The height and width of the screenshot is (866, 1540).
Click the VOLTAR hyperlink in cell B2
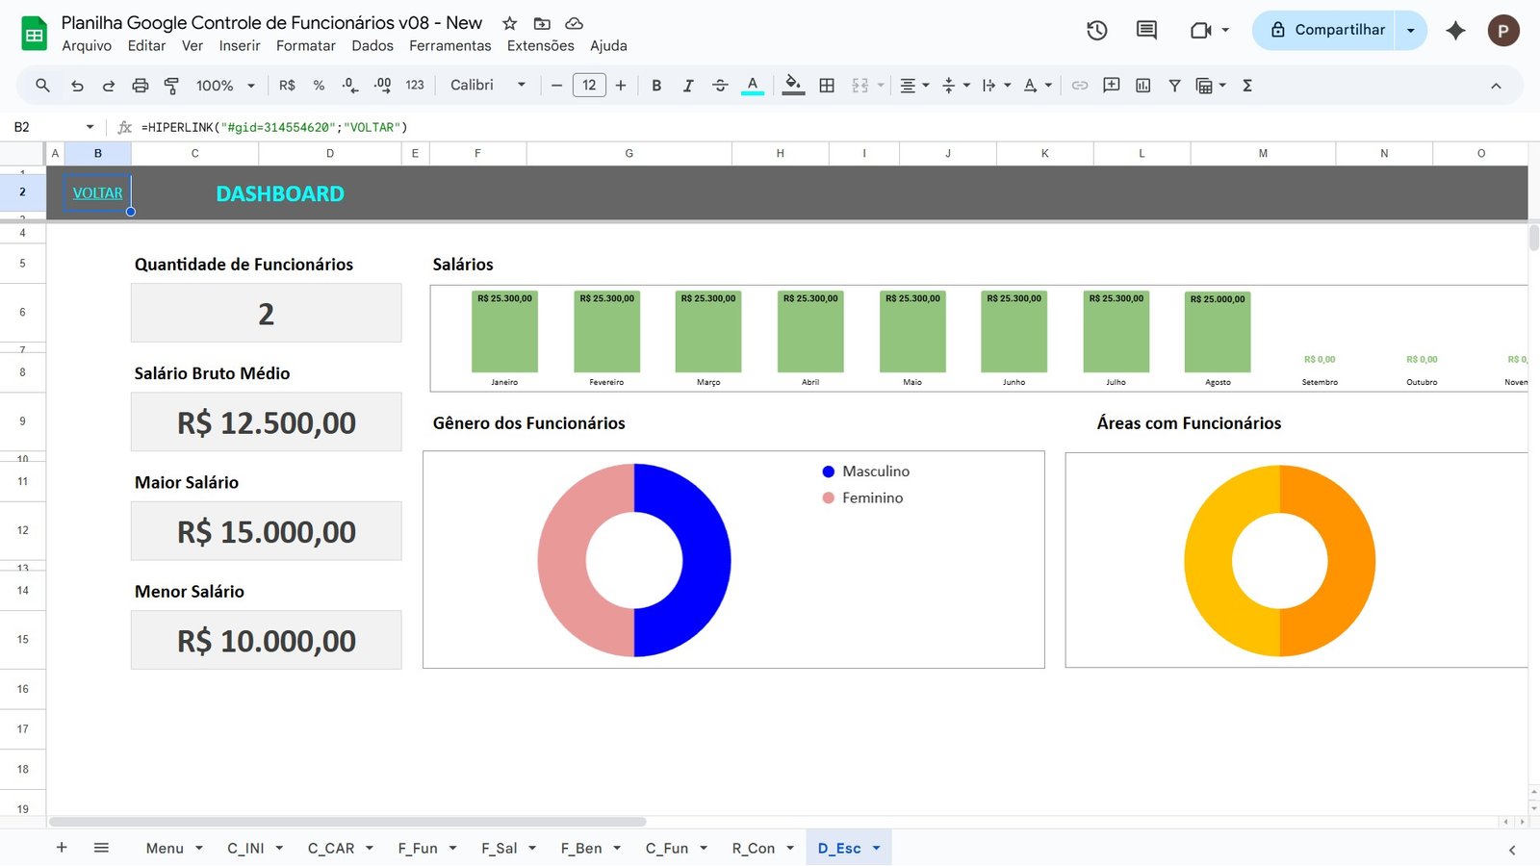(96, 192)
